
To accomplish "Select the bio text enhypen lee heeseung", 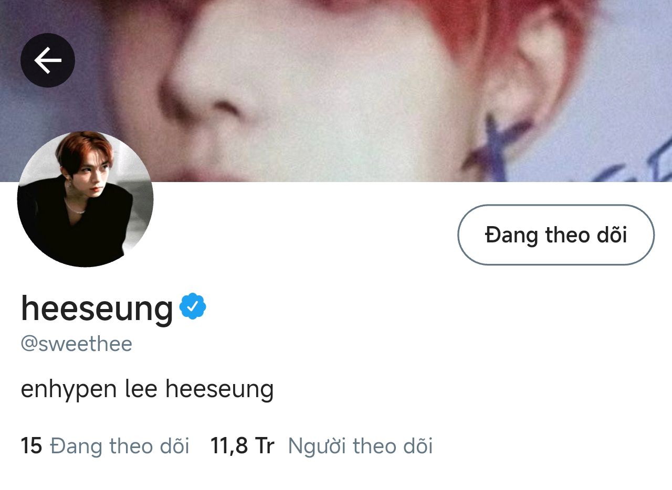I will (147, 389).
